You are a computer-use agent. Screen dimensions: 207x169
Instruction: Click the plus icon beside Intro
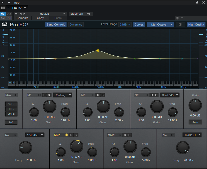[9, 3]
